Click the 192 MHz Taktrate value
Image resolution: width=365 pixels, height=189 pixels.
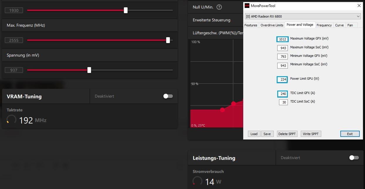tap(33, 120)
